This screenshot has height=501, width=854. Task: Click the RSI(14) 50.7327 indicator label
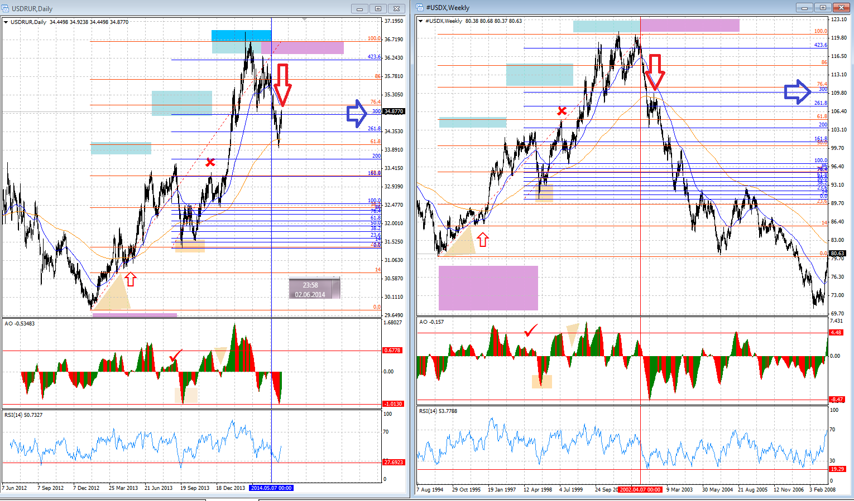coord(23,415)
